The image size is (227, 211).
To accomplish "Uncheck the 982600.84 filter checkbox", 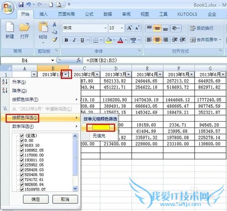I will 22,185.
